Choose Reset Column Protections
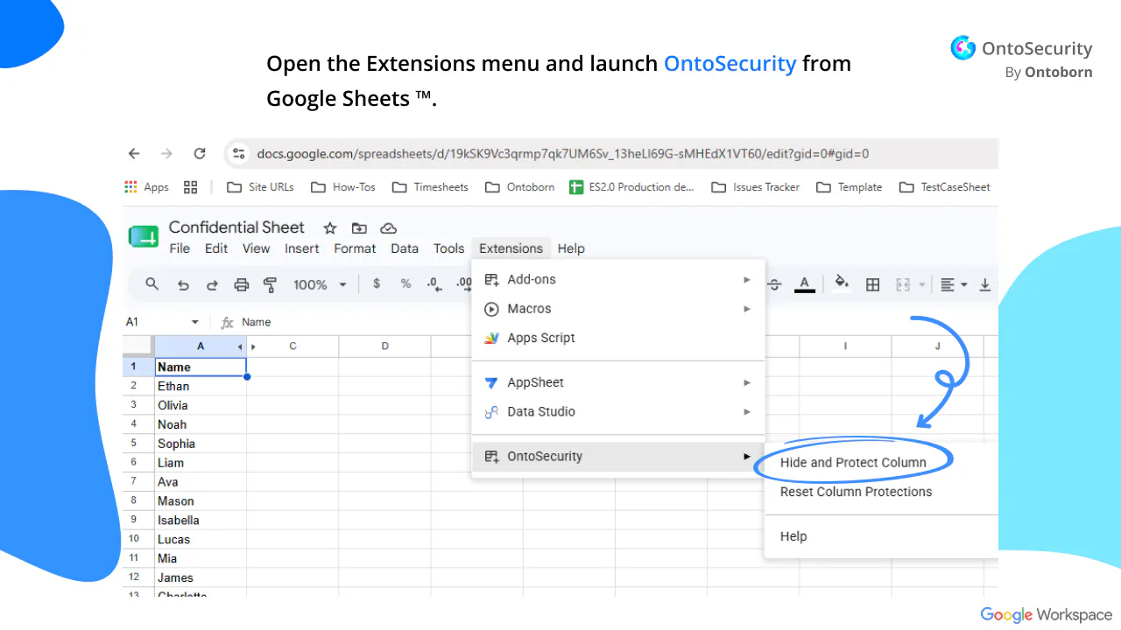 pyautogui.click(x=856, y=492)
